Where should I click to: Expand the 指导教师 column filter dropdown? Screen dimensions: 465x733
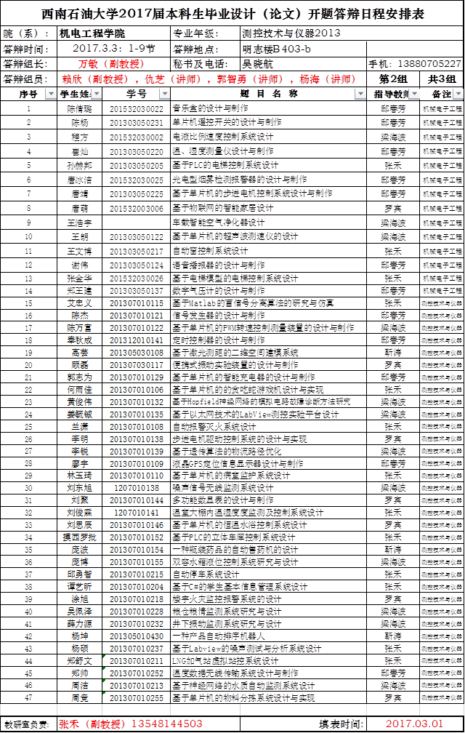click(x=415, y=94)
